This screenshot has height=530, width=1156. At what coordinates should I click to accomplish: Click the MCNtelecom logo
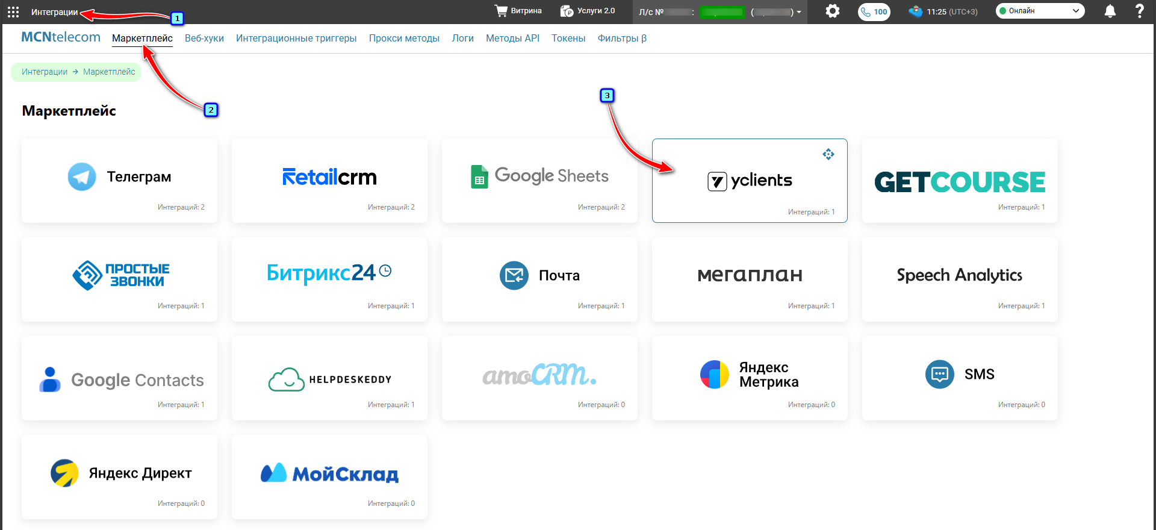(61, 37)
